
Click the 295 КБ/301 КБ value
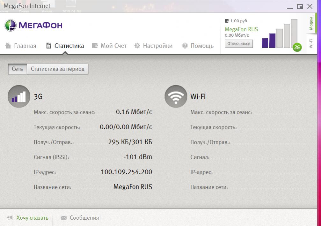point(130,142)
